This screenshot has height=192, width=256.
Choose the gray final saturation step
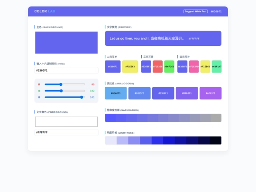(x=216, y=118)
